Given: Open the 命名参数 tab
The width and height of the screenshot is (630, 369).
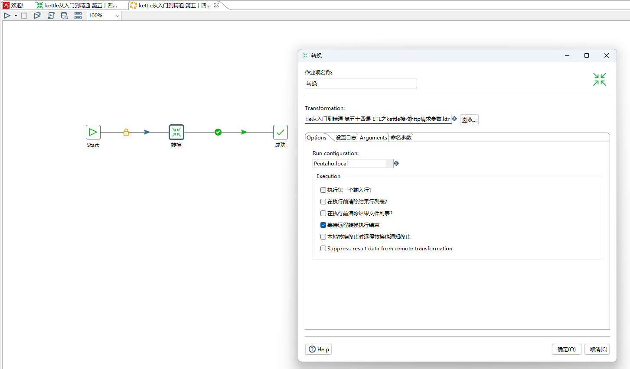Looking at the screenshot, I should point(401,138).
